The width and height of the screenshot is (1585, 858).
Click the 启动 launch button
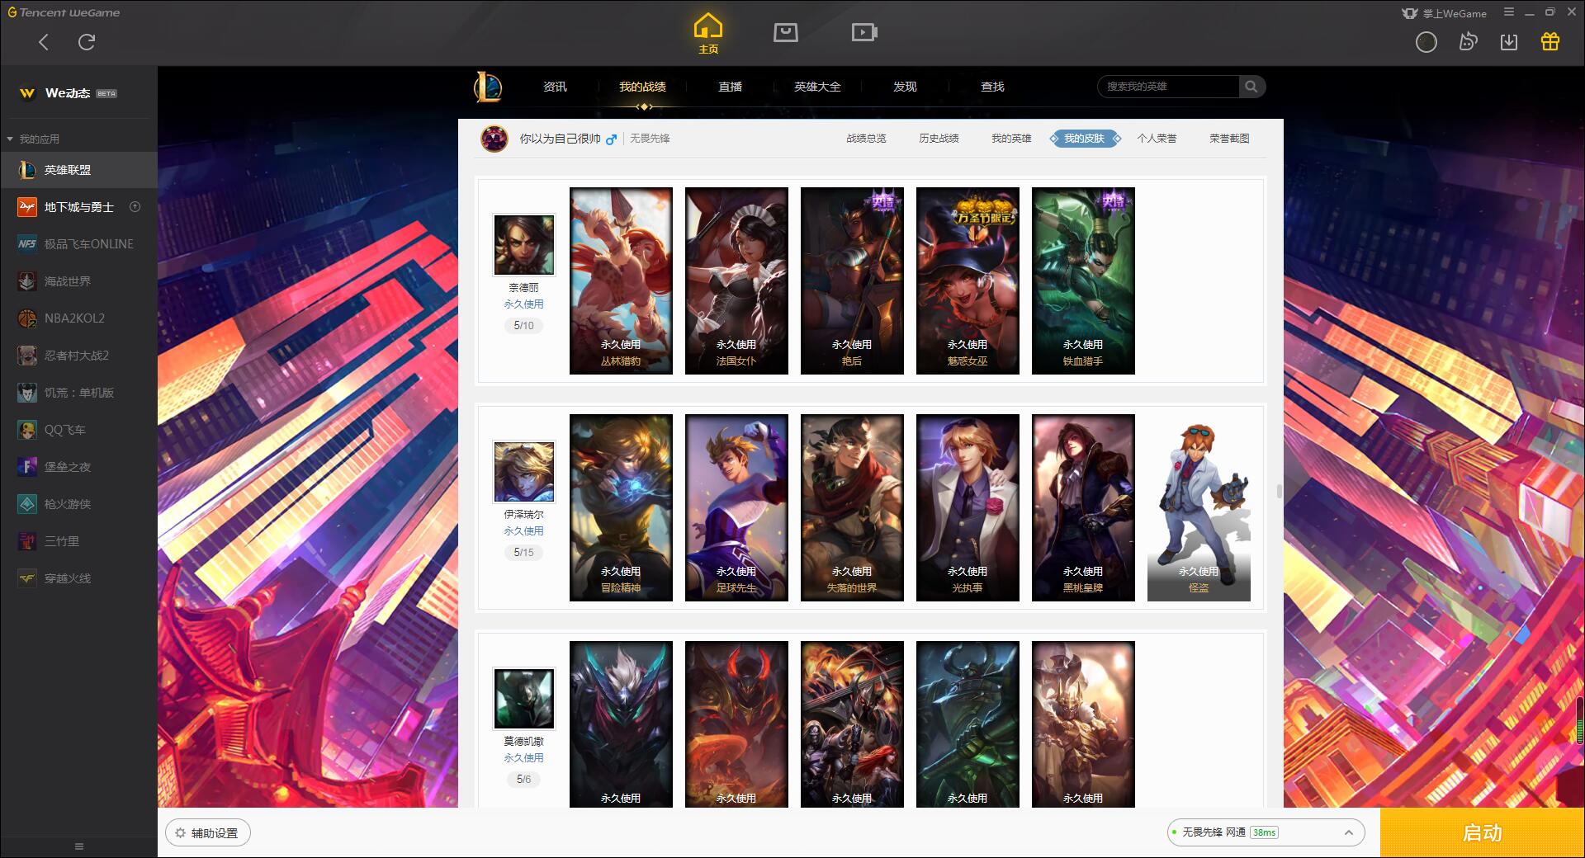pyautogui.click(x=1482, y=832)
